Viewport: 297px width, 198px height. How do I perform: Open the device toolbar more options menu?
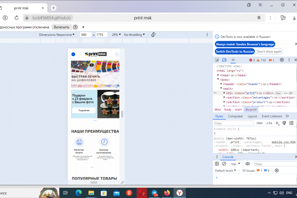[207, 35]
